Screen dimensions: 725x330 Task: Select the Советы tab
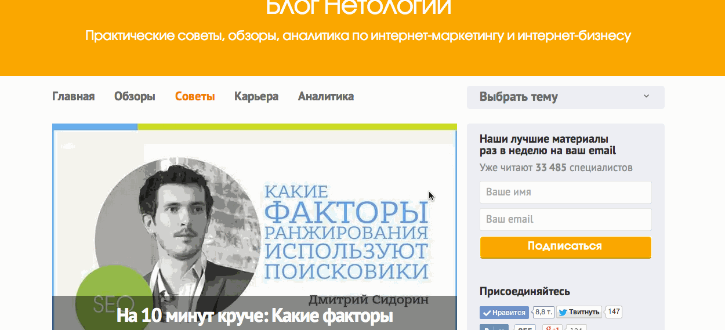pyautogui.click(x=195, y=97)
